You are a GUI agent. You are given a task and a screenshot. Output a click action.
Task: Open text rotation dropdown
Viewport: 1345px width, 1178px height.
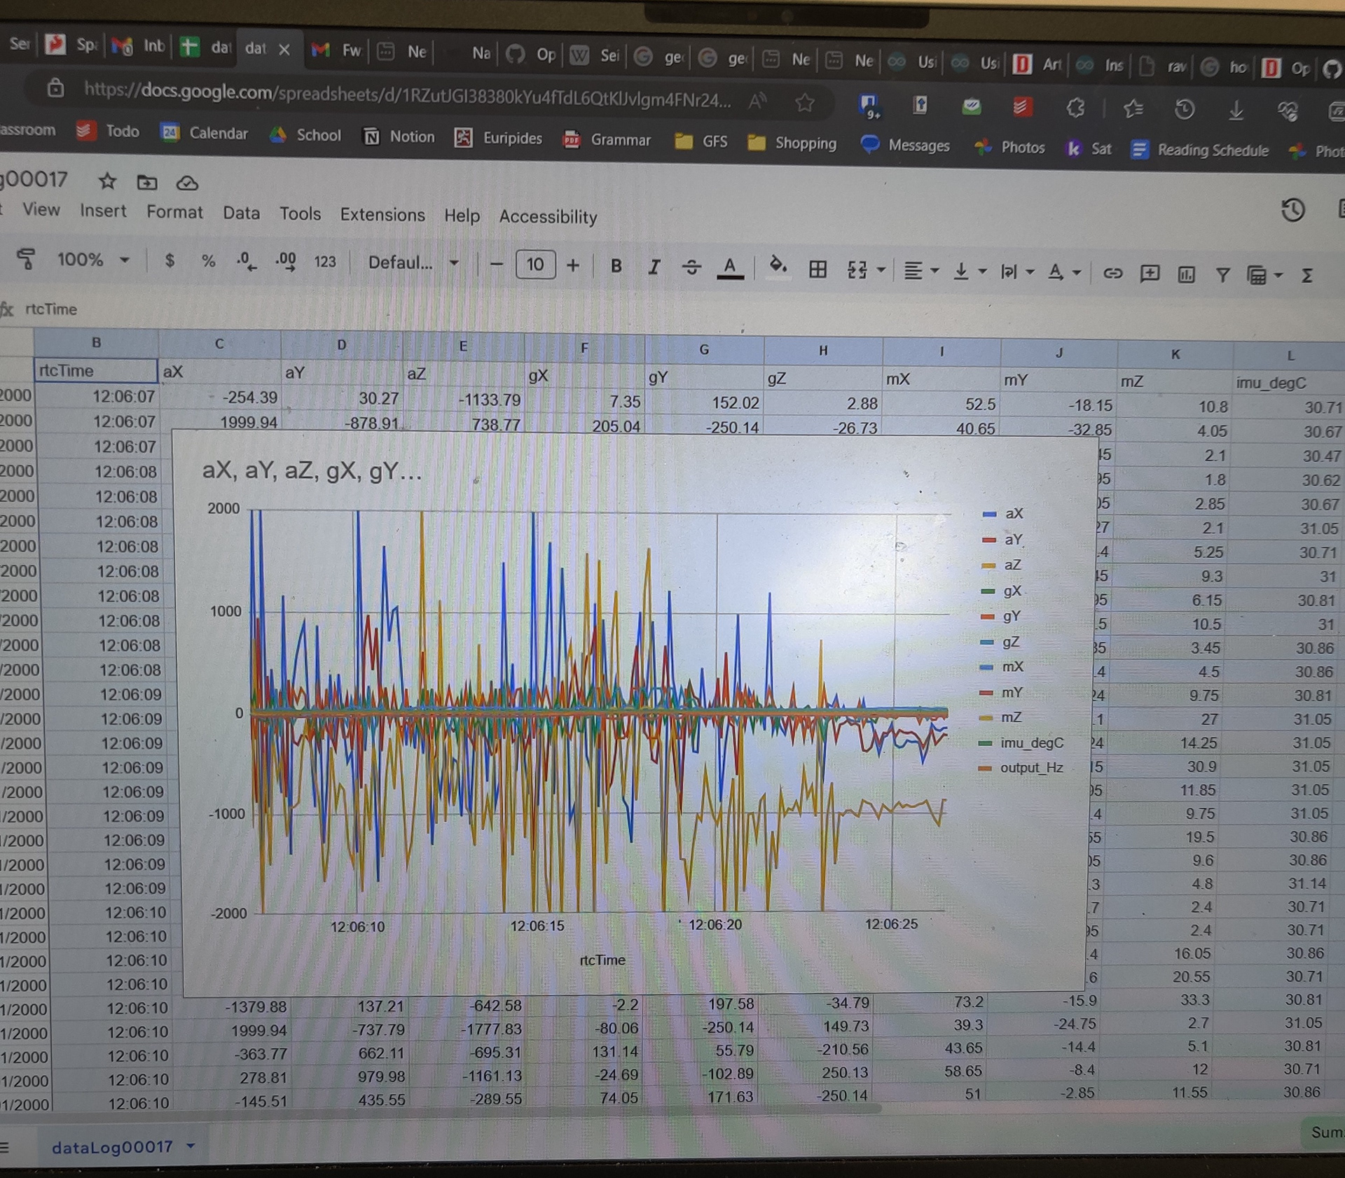point(1064,272)
